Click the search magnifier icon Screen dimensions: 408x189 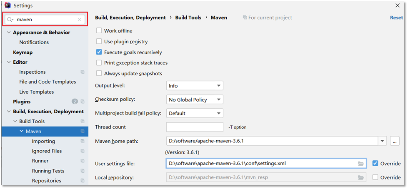click(x=10, y=20)
